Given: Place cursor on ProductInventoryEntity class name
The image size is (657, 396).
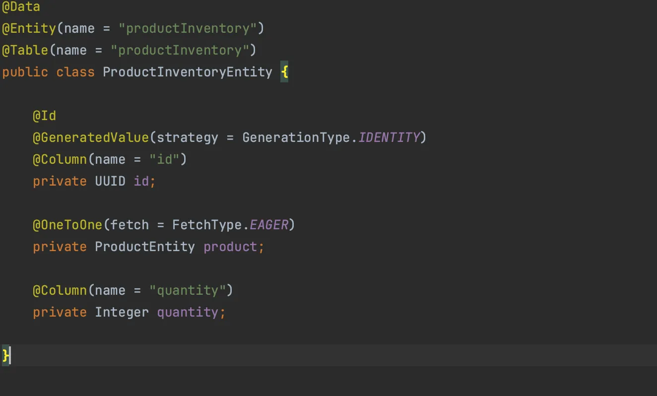Looking at the screenshot, I should (x=188, y=71).
